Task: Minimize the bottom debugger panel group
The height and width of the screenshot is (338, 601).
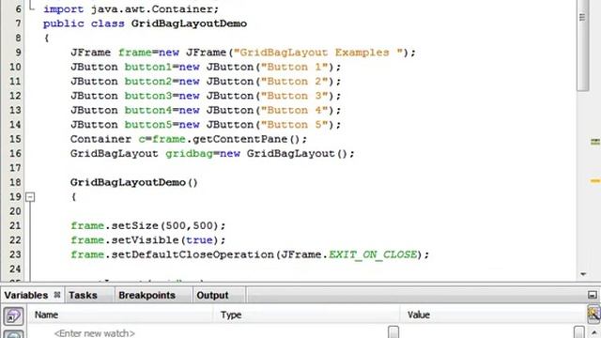Action: pyautogui.click(x=593, y=295)
